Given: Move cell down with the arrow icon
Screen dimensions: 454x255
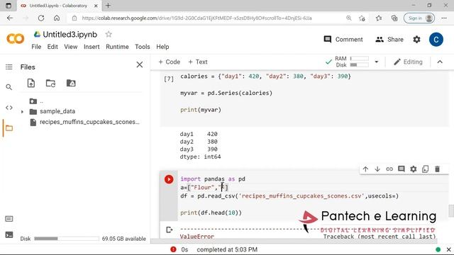Looking at the screenshot, I should tap(377, 169).
